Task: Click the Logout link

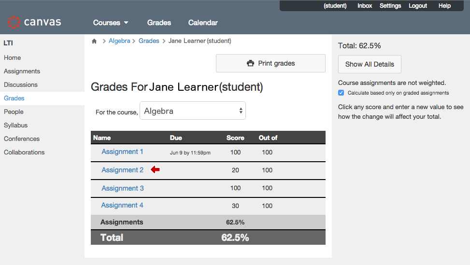Action: point(418,6)
